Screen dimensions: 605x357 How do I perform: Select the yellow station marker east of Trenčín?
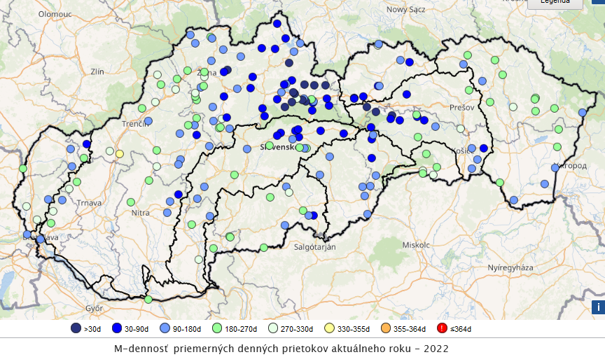click(120, 153)
